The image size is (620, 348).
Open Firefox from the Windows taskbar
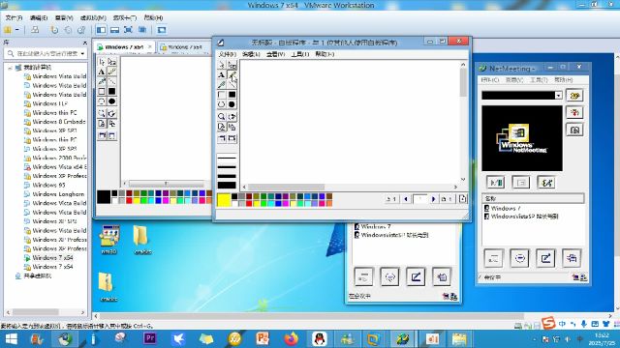click(x=292, y=339)
